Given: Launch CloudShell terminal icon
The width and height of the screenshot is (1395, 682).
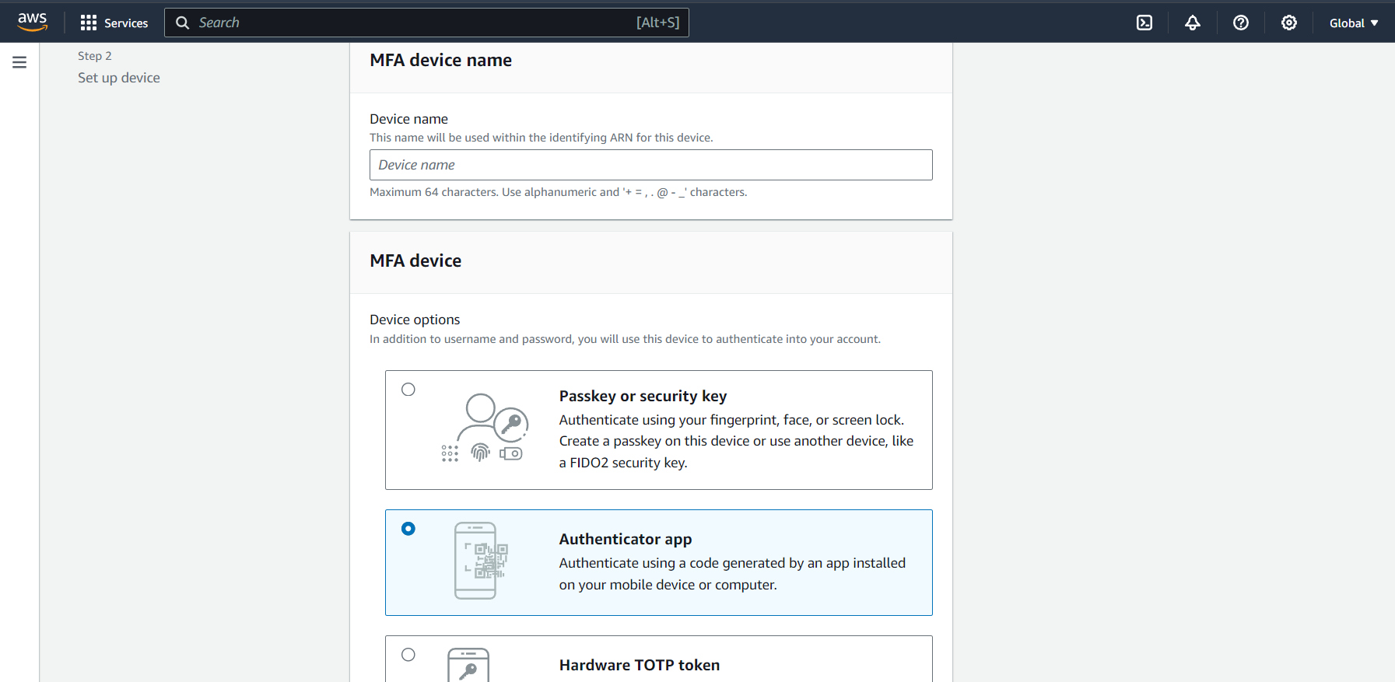Looking at the screenshot, I should [x=1144, y=23].
